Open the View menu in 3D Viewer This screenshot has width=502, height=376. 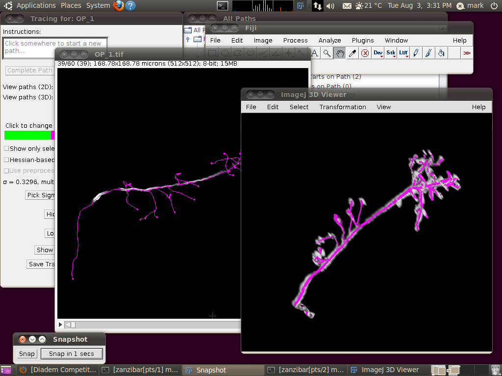383,107
